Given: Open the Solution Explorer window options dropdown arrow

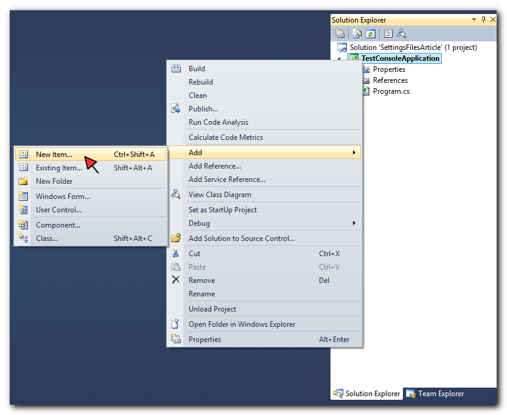Looking at the screenshot, I should click(x=474, y=19).
